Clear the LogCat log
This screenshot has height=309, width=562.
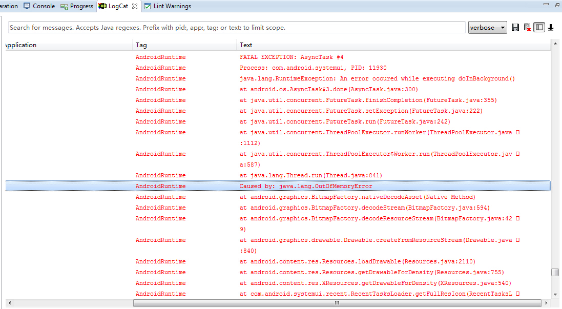coord(527,28)
